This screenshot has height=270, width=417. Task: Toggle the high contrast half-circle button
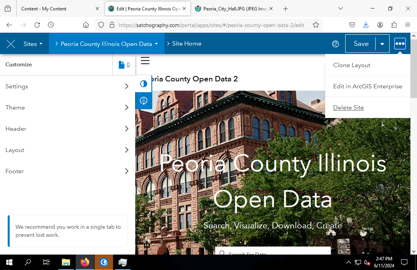point(143,84)
